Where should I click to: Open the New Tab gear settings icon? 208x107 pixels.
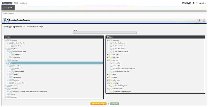click(x=11, y=8)
